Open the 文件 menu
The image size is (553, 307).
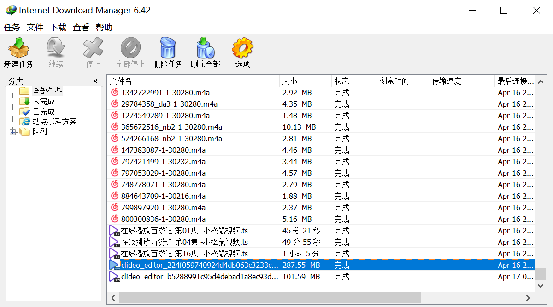click(35, 28)
